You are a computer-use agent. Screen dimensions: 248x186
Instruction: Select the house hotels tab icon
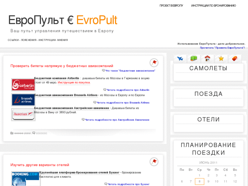tap(207, 58)
